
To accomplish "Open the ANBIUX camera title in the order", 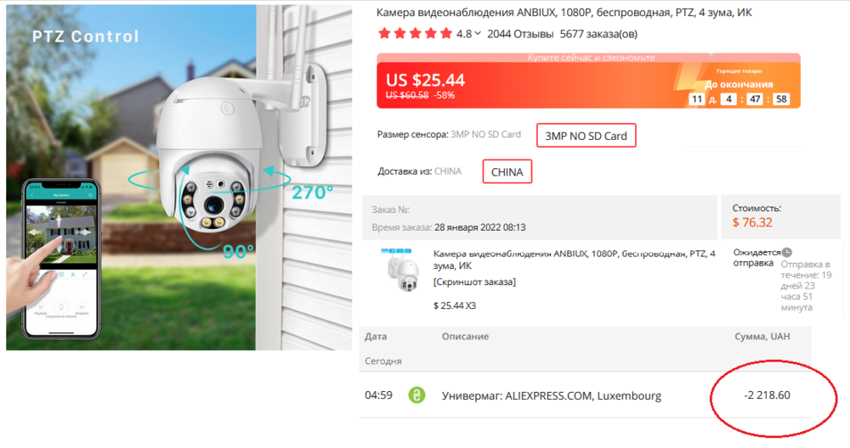I will 574,260.
